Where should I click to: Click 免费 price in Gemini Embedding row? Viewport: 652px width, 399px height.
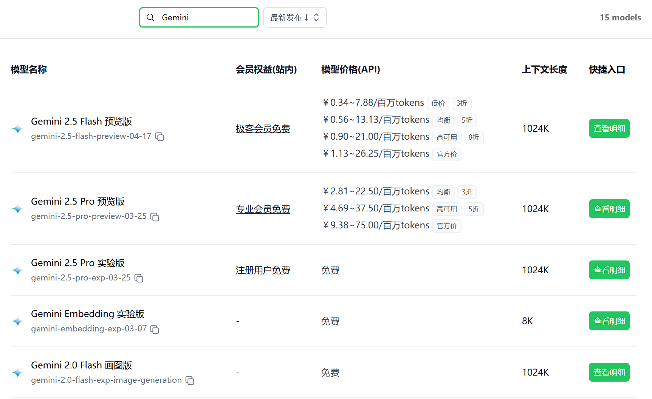pyautogui.click(x=330, y=321)
